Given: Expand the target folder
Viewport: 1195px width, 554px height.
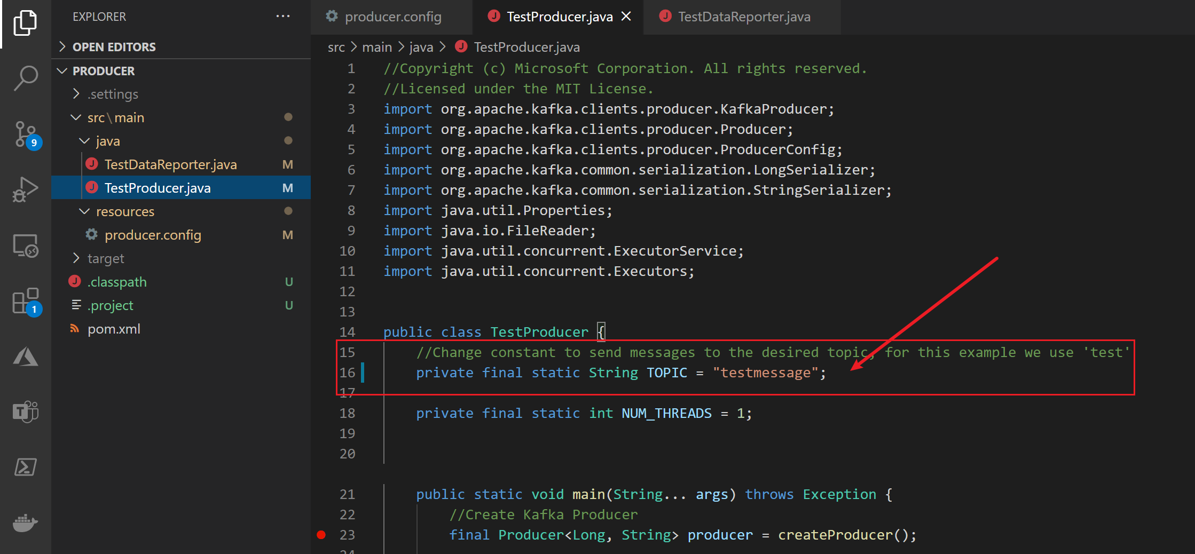Looking at the screenshot, I should [x=105, y=259].
